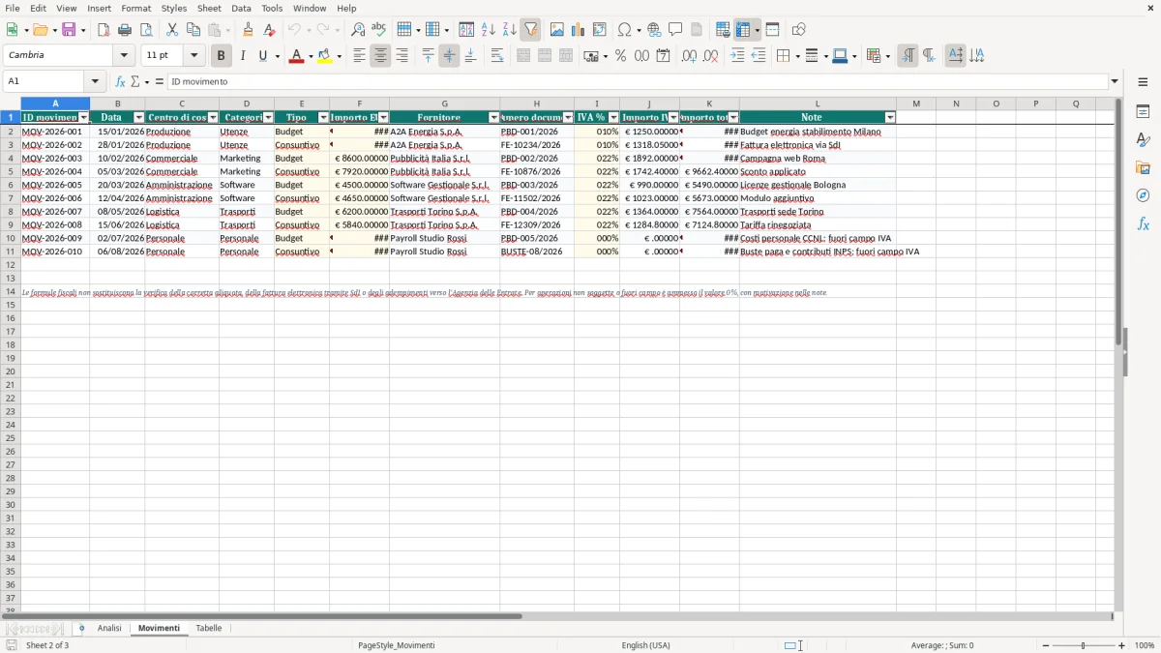Click the PageStyle_Movimenti status bar field
The height and width of the screenshot is (653, 1161).
pyautogui.click(x=396, y=645)
